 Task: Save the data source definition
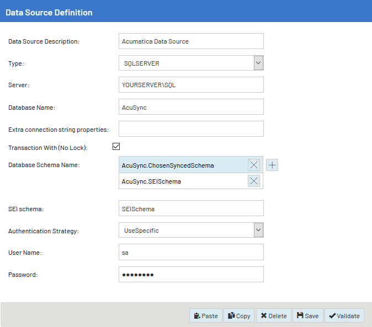(x=308, y=315)
